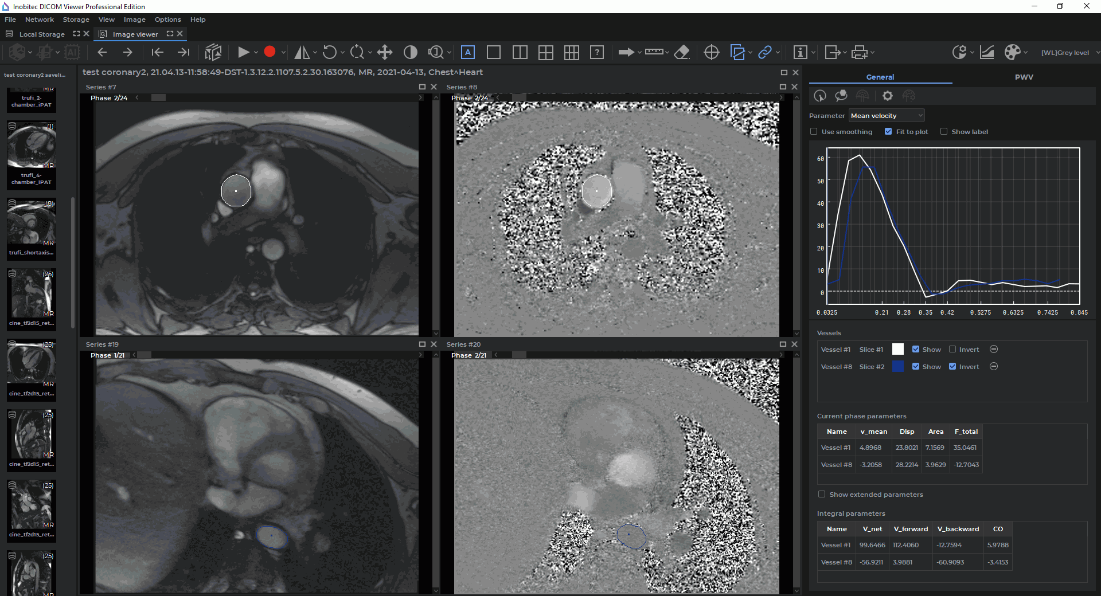The image size is (1101, 596).
Task: Change the blue color swatch of Vessel #8
Action: pos(898,367)
